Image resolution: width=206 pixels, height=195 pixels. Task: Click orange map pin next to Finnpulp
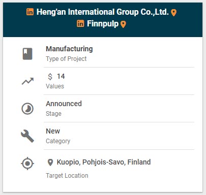[123, 24]
